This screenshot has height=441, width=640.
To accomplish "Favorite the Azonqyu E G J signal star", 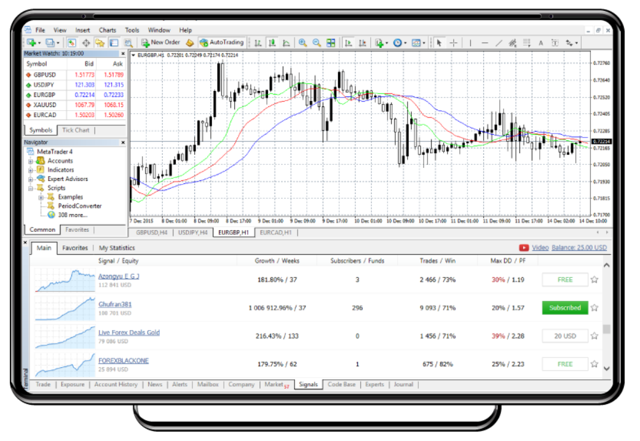I will pyautogui.click(x=595, y=280).
